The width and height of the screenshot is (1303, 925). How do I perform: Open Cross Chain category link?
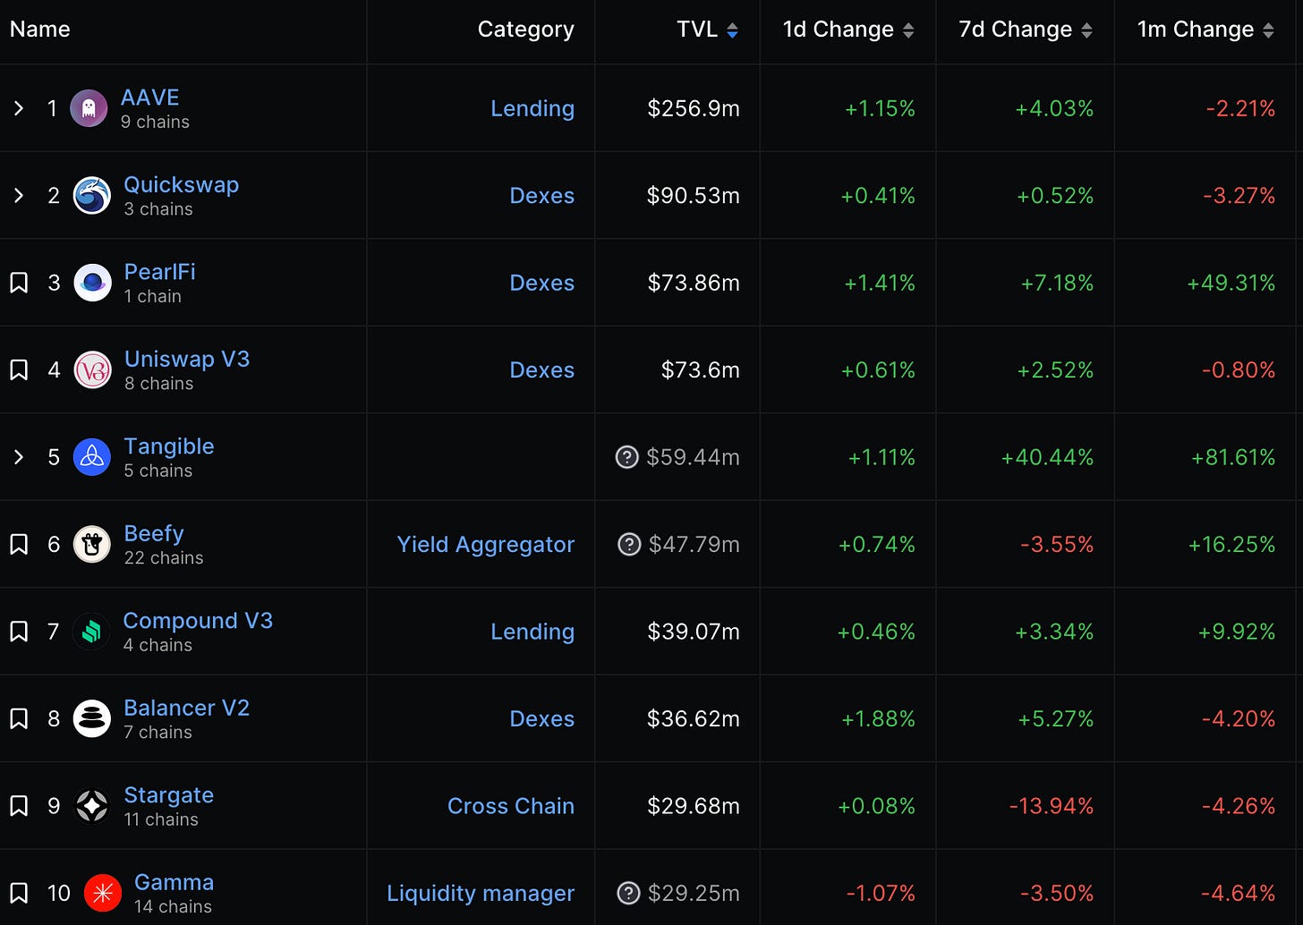[511, 806]
